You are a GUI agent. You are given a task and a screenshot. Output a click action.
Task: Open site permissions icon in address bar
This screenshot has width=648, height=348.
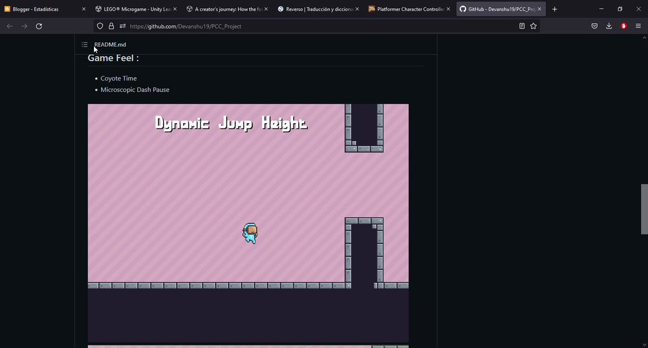(123, 26)
